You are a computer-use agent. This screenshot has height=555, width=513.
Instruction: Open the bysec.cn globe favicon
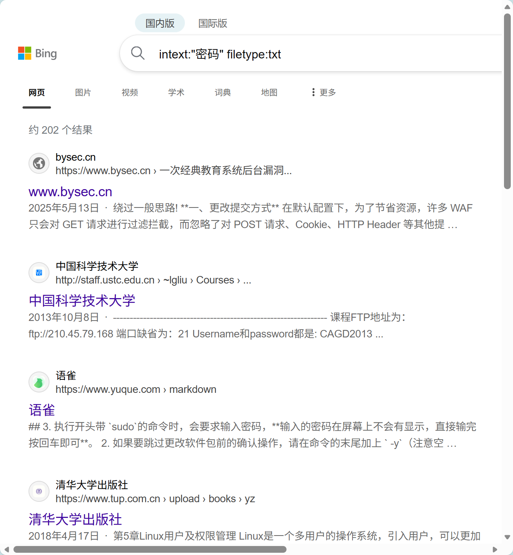click(39, 163)
